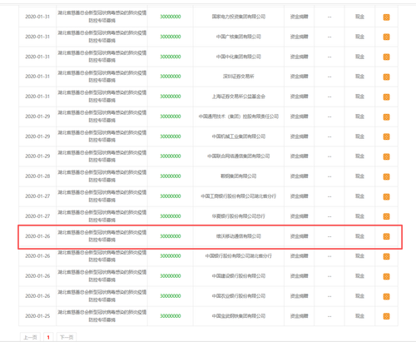Viewport: 416px width, 342px height.
Task: Select date cell in the 中国建设银行股份有限公司 row
Action: tap(37, 275)
